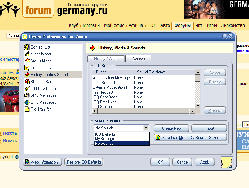Click the URL Messages globe icon

pyautogui.click(x=27, y=102)
